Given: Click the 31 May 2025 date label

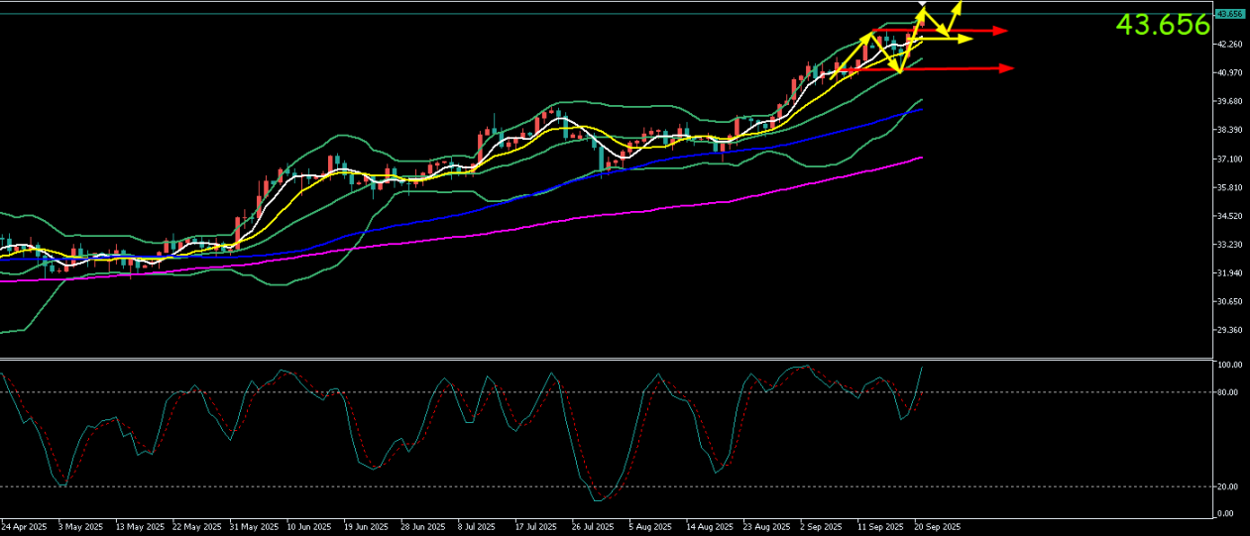Looking at the screenshot, I should (254, 527).
